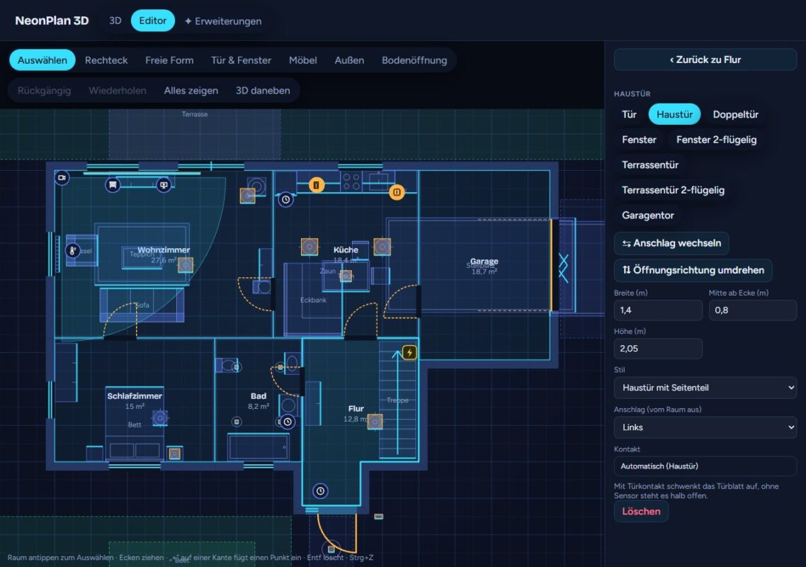Go back with Zurück zu Flur
This screenshot has width=806, height=567.
pyautogui.click(x=705, y=60)
